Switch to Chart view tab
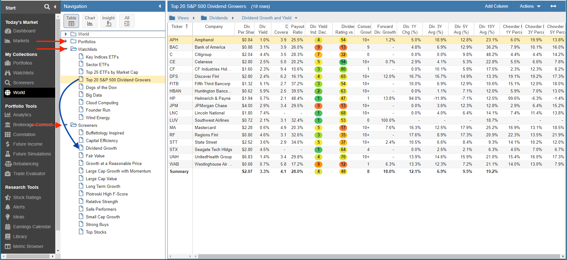Viewport: 567px width, 260px height. (90, 21)
